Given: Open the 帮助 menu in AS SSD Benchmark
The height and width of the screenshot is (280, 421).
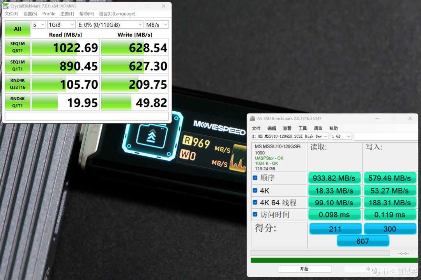Looking at the screenshot, I should [x=333, y=128].
